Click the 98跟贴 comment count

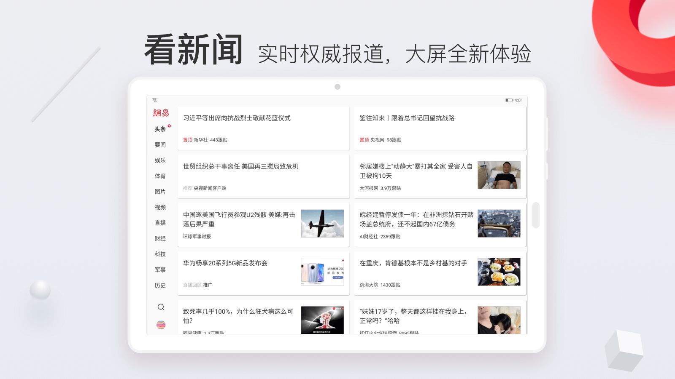(394, 140)
